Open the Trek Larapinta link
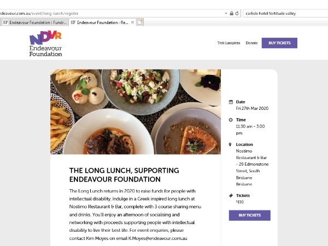 click(229, 43)
